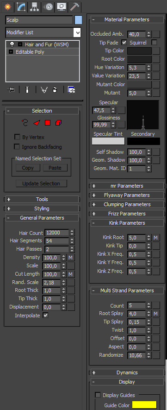Open the Create panel tab

coord(7,6)
